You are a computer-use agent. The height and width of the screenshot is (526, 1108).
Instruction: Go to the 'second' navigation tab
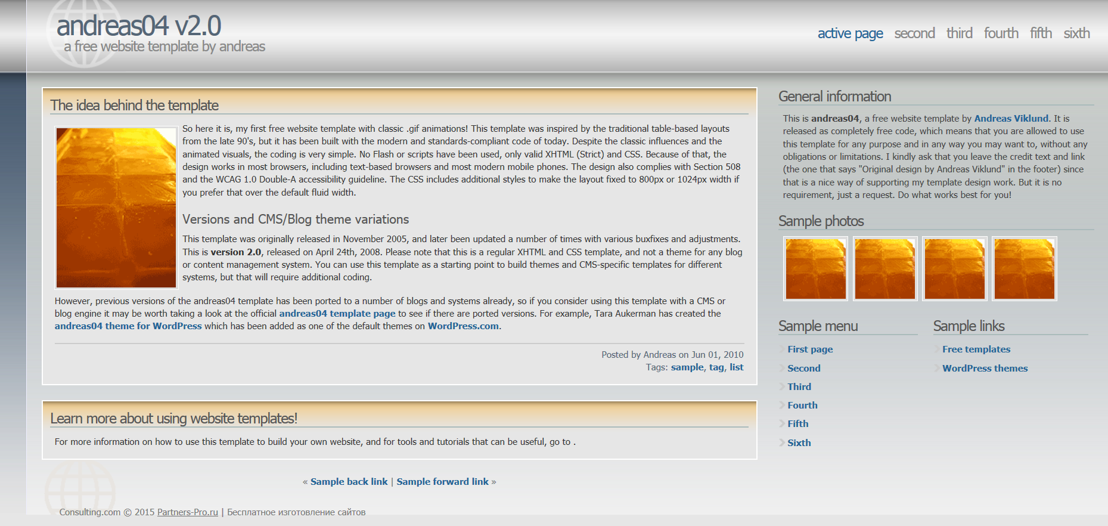[914, 33]
